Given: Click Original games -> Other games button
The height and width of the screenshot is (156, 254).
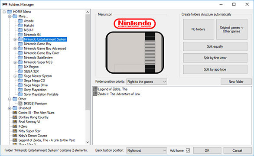Looking at the screenshot, I should pyautogui.click(x=231, y=29).
